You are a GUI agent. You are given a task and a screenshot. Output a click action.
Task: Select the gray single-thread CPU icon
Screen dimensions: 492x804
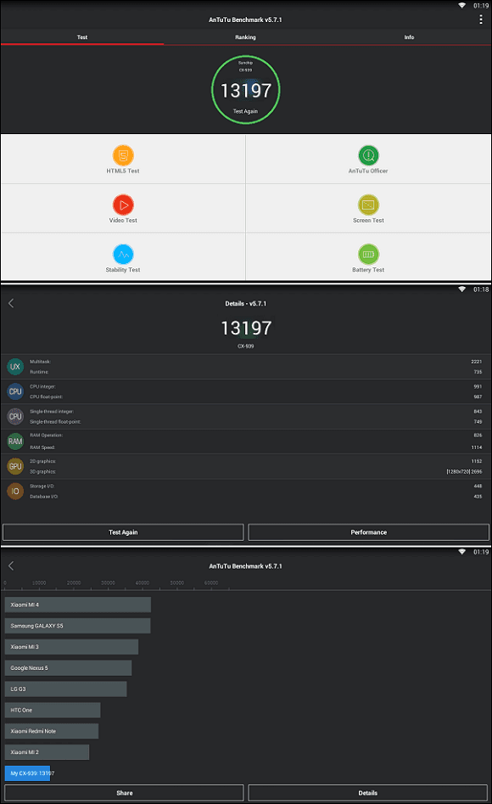pos(15,416)
